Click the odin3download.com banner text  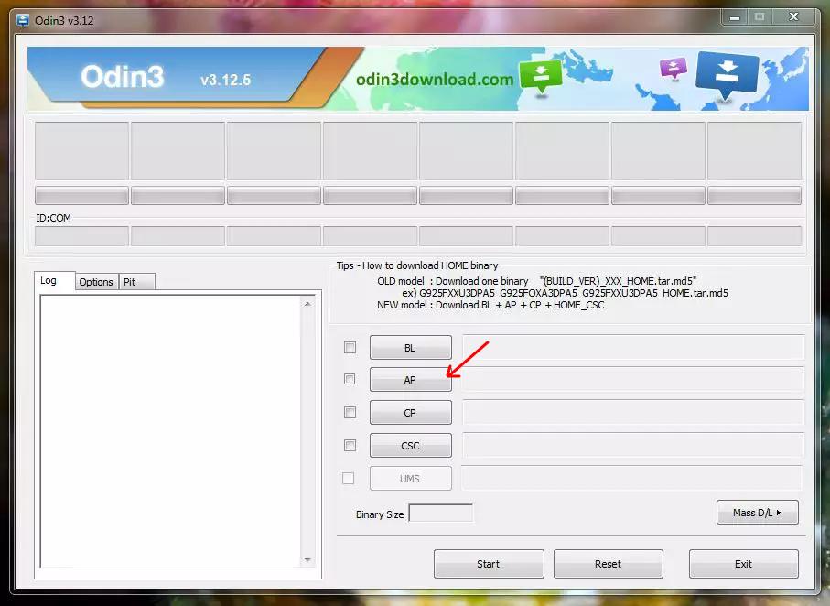[435, 80]
